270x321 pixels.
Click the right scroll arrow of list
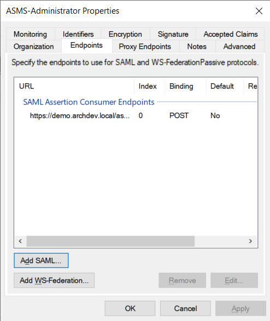(250, 241)
